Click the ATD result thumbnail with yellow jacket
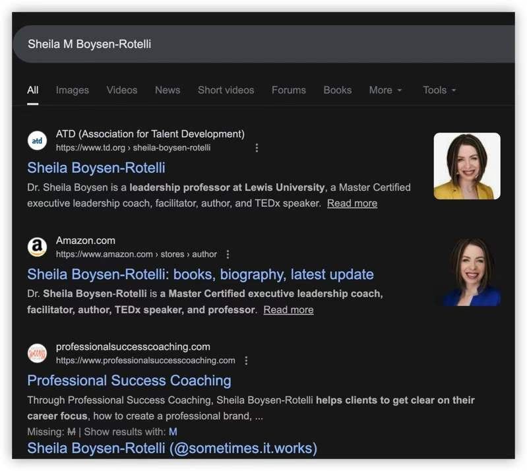 (466, 166)
